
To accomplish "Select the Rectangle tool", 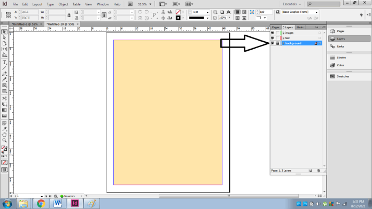I will click(4, 91).
